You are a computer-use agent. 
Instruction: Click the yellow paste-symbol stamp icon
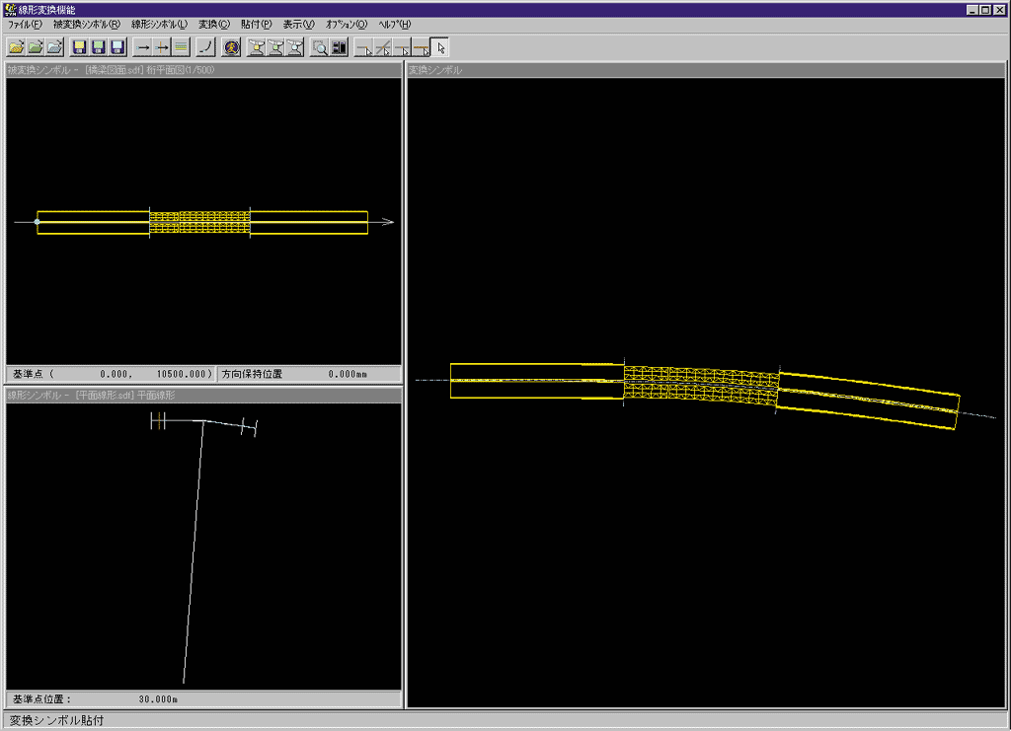(x=257, y=47)
